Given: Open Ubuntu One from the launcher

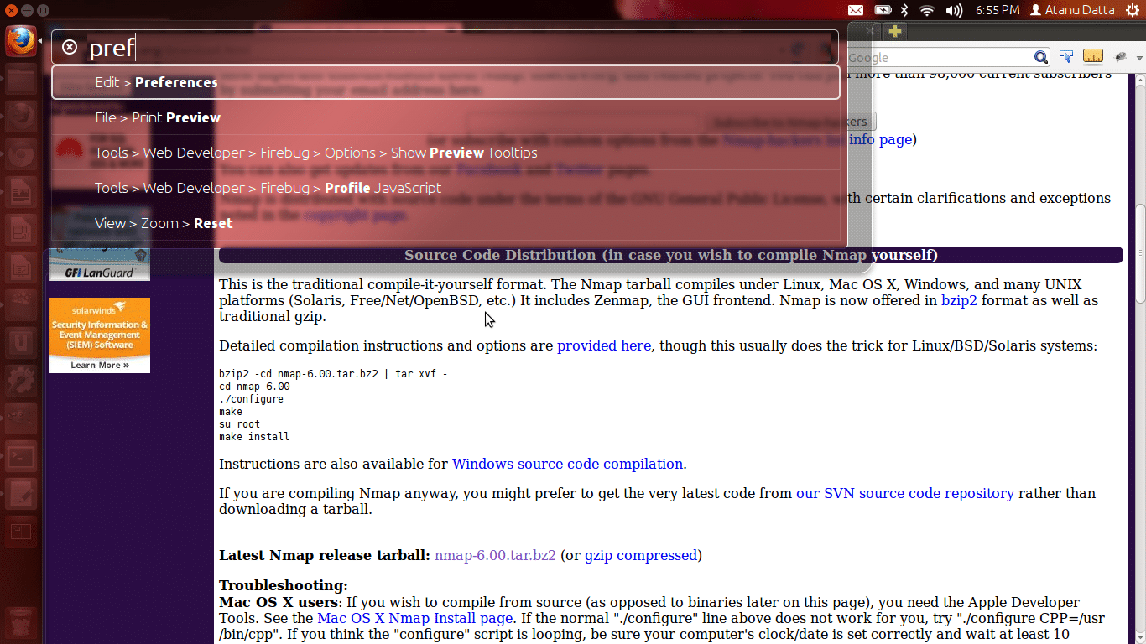Looking at the screenshot, I should point(21,342).
